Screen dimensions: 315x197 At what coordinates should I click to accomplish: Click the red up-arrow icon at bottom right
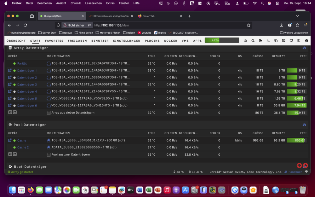299,165
